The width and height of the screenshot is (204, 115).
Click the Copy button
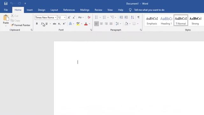15,20
